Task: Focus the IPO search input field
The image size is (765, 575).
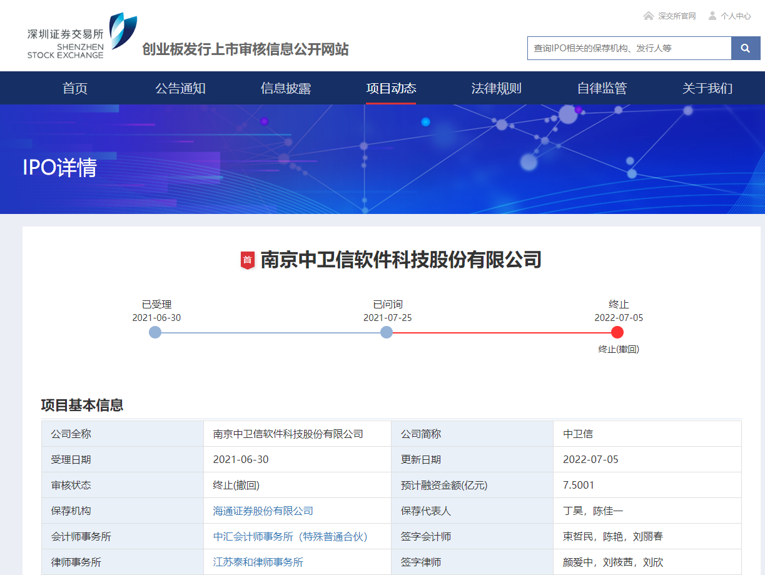Action: (x=629, y=48)
